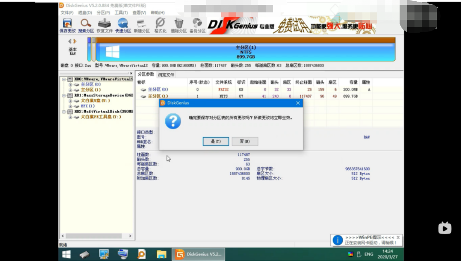Image resolution: width=462 pixels, height=262 pixels.
Task: Click the 新建分区 new partition icon
Action: (x=141, y=25)
